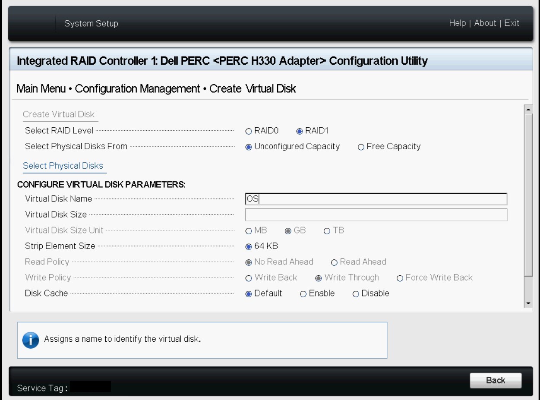Select GB as disk size unit
Viewport: 540px width, 400px height.
point(288,231)
